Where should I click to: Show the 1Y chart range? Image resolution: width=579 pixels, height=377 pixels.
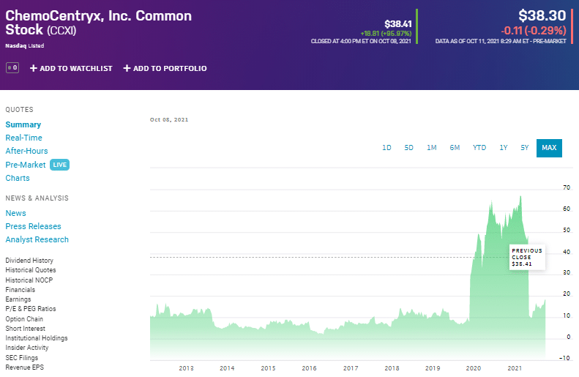(504, 148)
